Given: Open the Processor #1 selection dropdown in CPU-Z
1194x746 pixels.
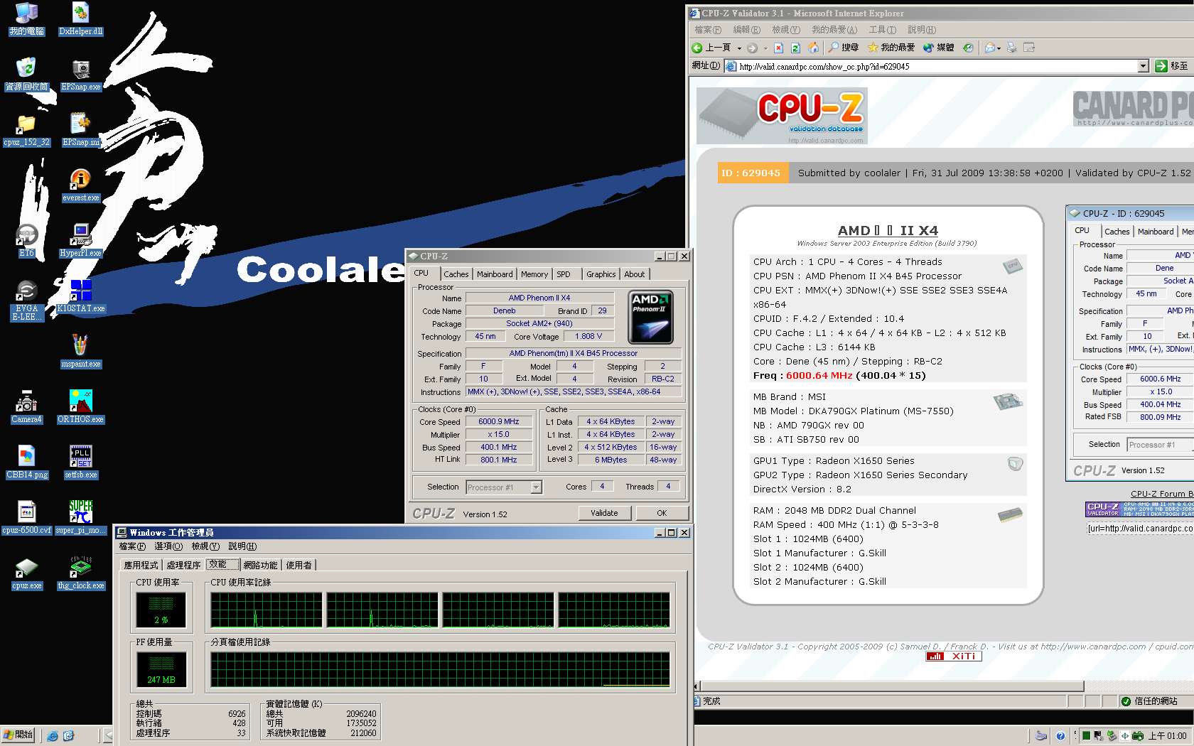Looking at the screenshot, I should tap(537, 487).
